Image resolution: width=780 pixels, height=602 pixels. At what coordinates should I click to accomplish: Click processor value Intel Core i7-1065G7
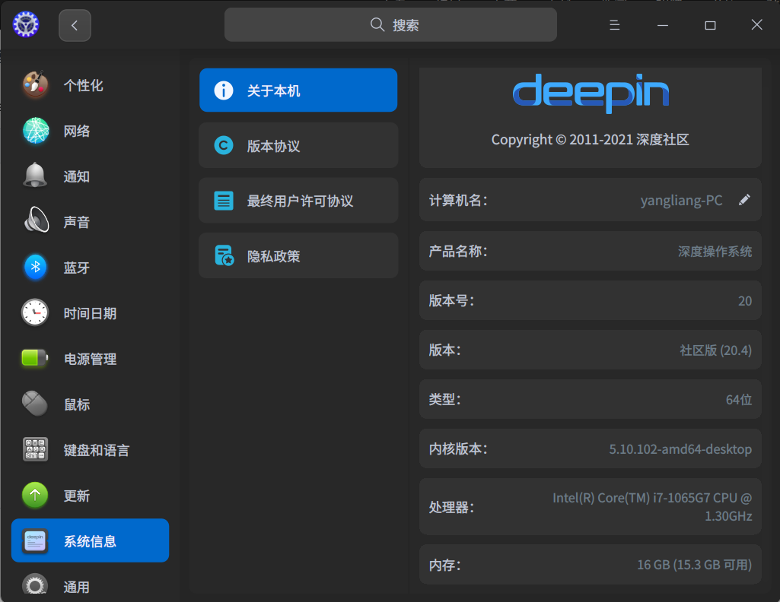point(652,507)
